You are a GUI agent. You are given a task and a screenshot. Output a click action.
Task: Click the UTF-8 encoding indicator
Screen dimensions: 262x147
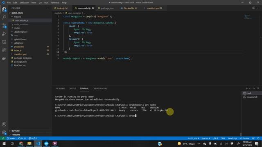click(215, 138)
